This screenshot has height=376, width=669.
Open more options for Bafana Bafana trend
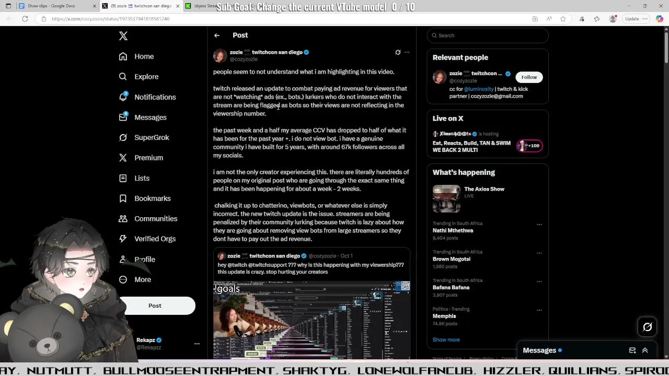[x=539, y=281]
